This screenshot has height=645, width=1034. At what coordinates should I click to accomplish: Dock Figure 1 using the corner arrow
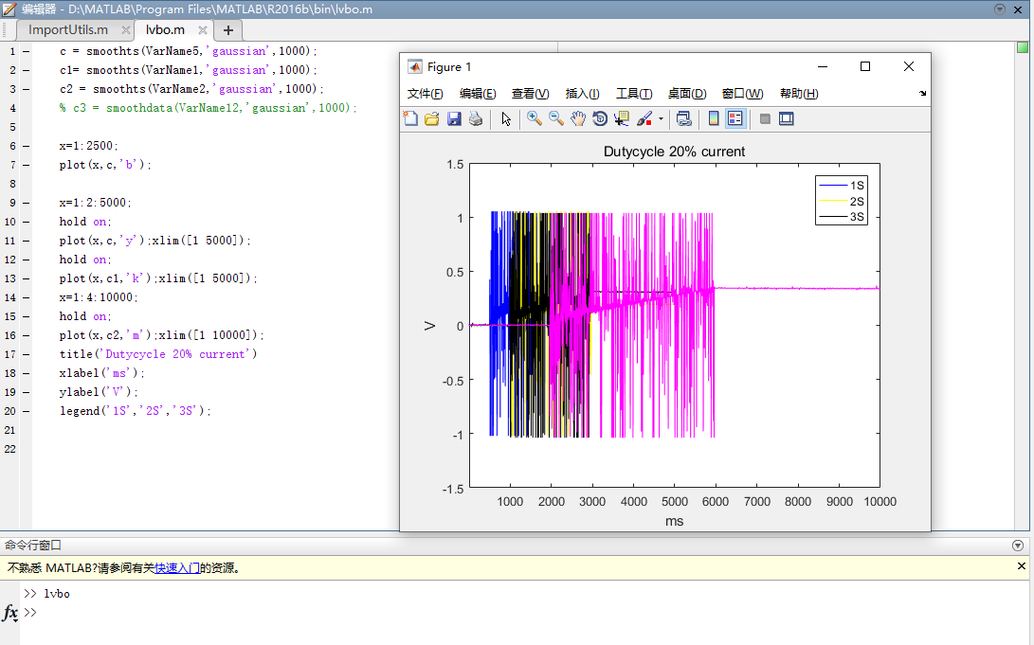(922, 94)
